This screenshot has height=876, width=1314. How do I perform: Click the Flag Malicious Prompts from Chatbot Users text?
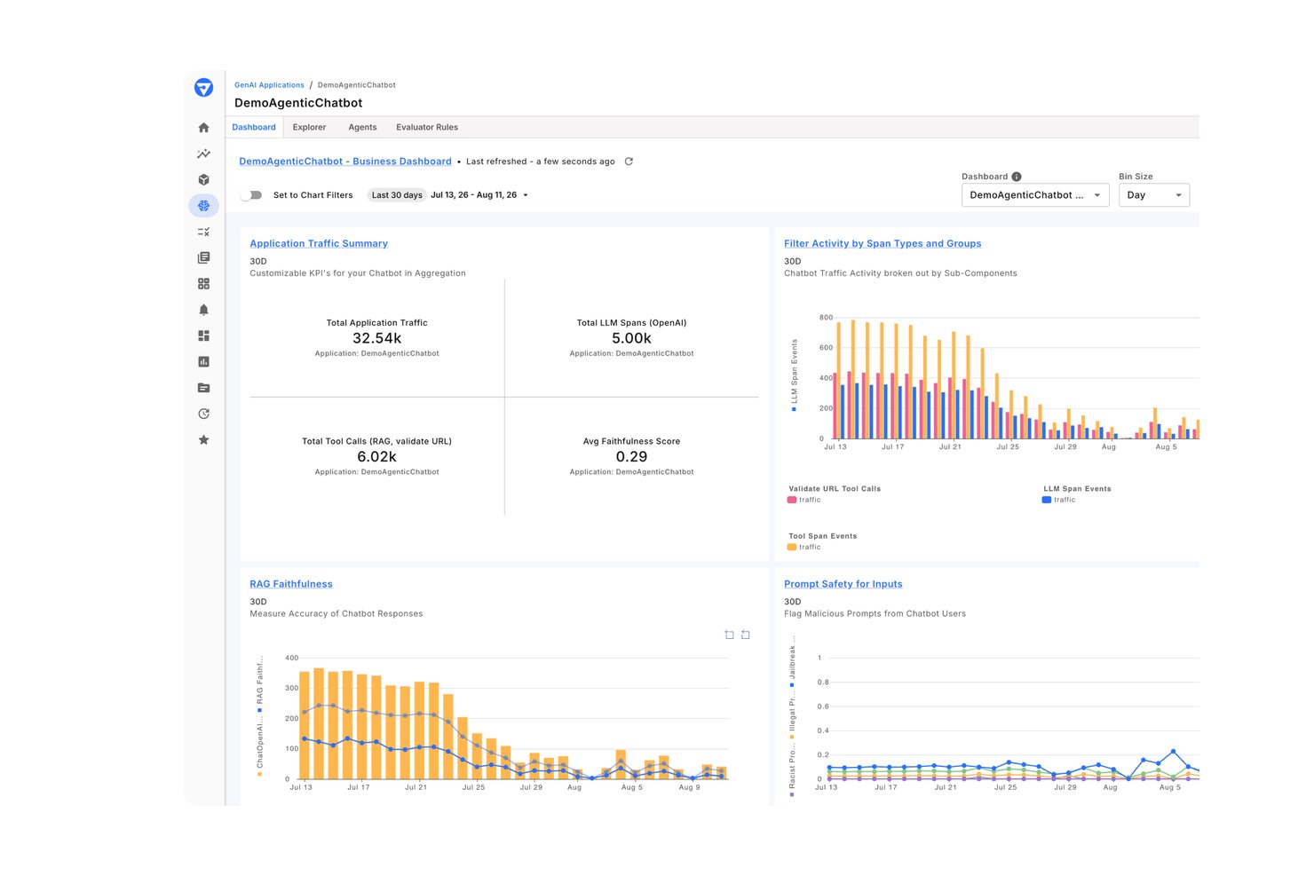coord(875,614)
